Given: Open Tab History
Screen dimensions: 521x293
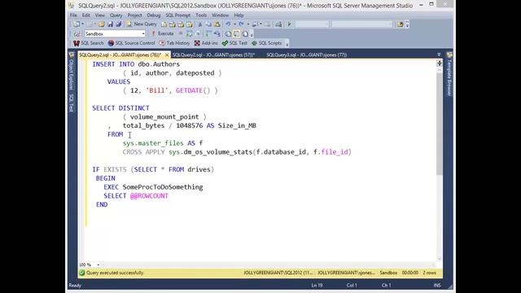Looking at the screenshot, I should (174, 43).
